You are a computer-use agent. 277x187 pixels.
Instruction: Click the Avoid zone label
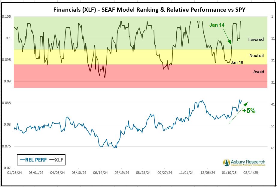pos(258,72)
